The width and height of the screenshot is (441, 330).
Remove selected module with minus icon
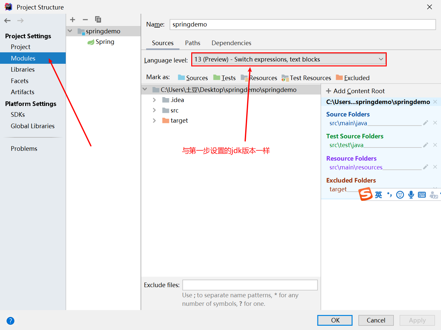pyautogui.click(x=85, y=20)
